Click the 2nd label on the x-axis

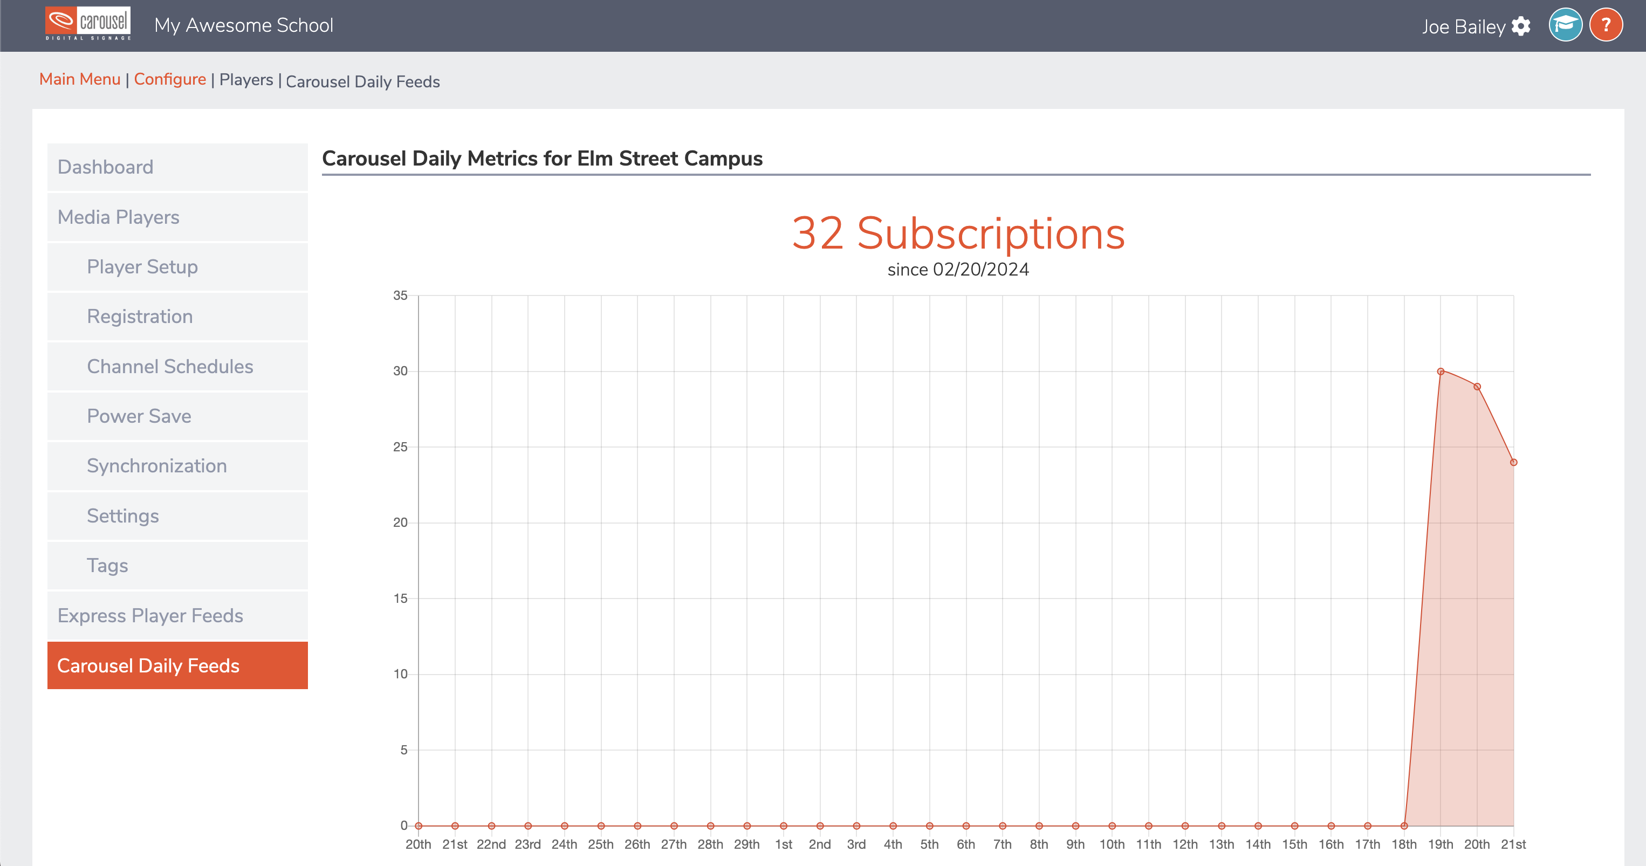(x=820, y=844)
